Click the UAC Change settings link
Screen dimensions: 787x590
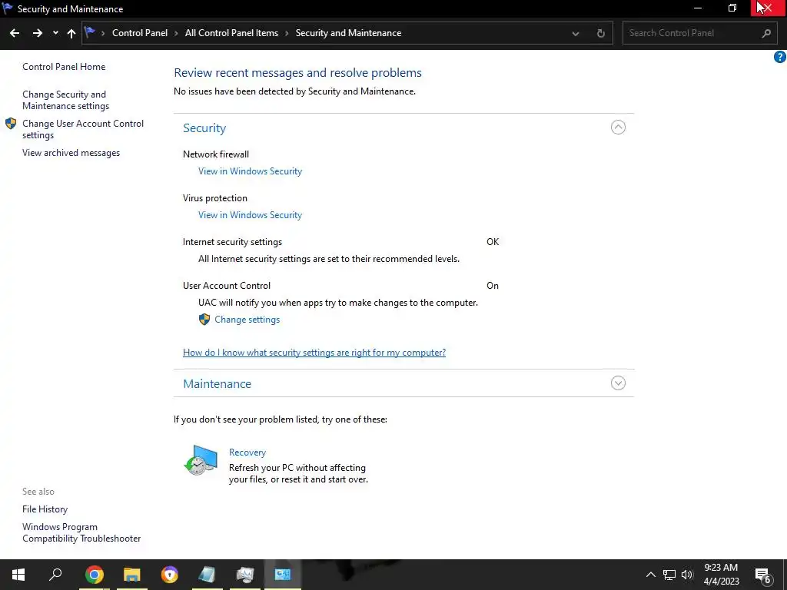click(x=247, y=320)
